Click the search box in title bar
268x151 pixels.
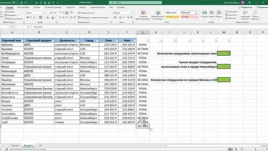click(x=135, y=3)
